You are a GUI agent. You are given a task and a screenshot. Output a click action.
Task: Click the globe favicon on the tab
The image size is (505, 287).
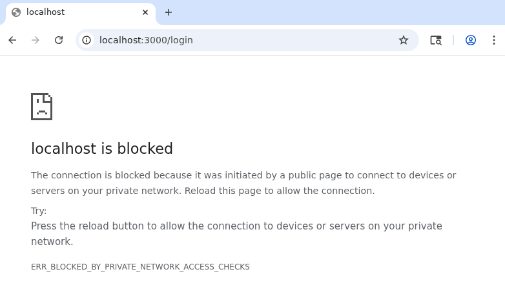(x=16, y=12)
